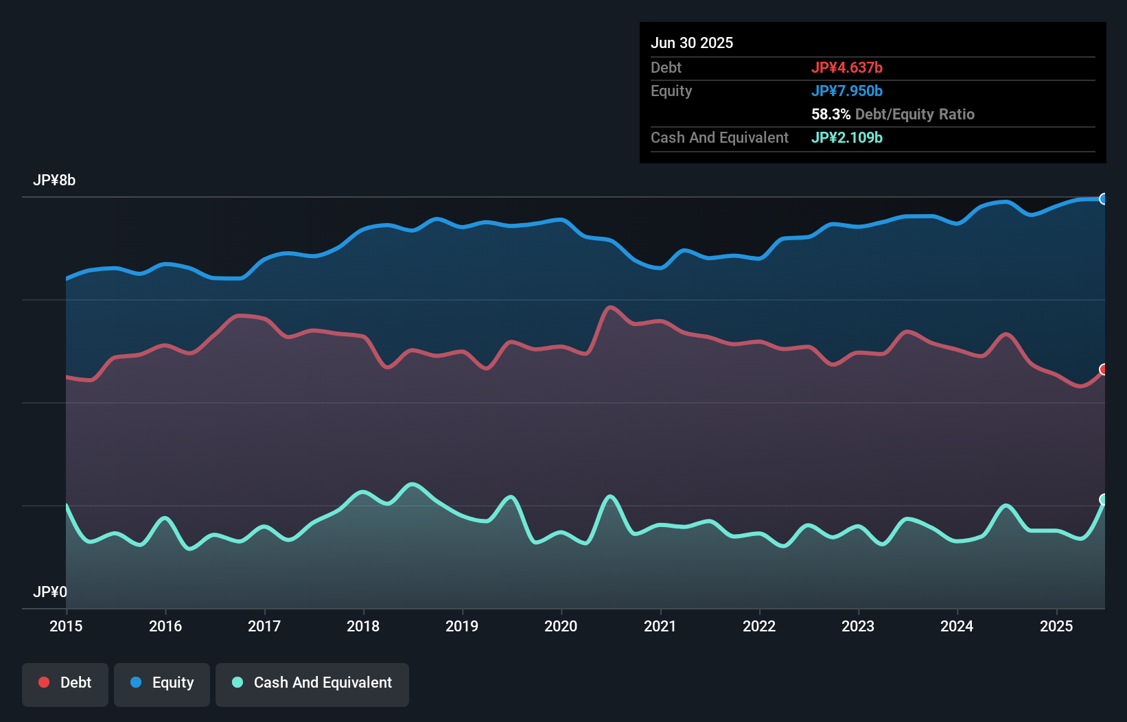This screenshot has width=1127, height=722.
Task: Click the JP¥7.950b Equity value link
Action: coord(847,91)
